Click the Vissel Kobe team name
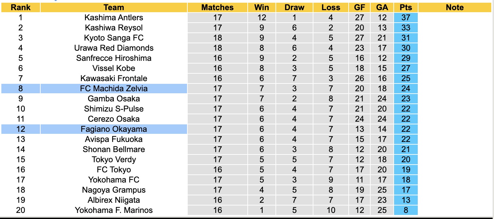This screenshot has width=494, height=219. pyautogui.click(x=114, y=68)
